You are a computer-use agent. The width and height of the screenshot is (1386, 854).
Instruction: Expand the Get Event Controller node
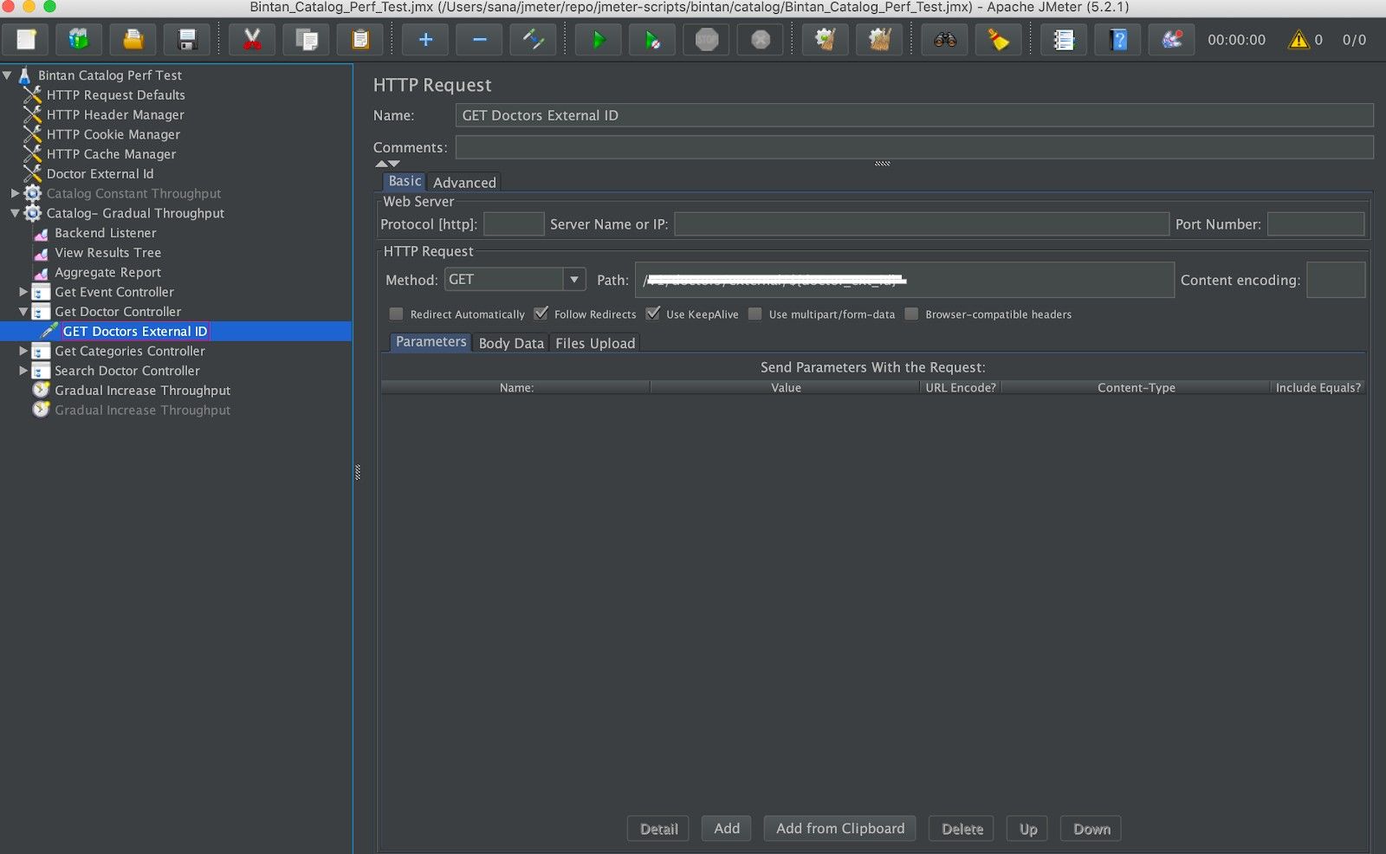pyautogui.click(x=23, y=292)
